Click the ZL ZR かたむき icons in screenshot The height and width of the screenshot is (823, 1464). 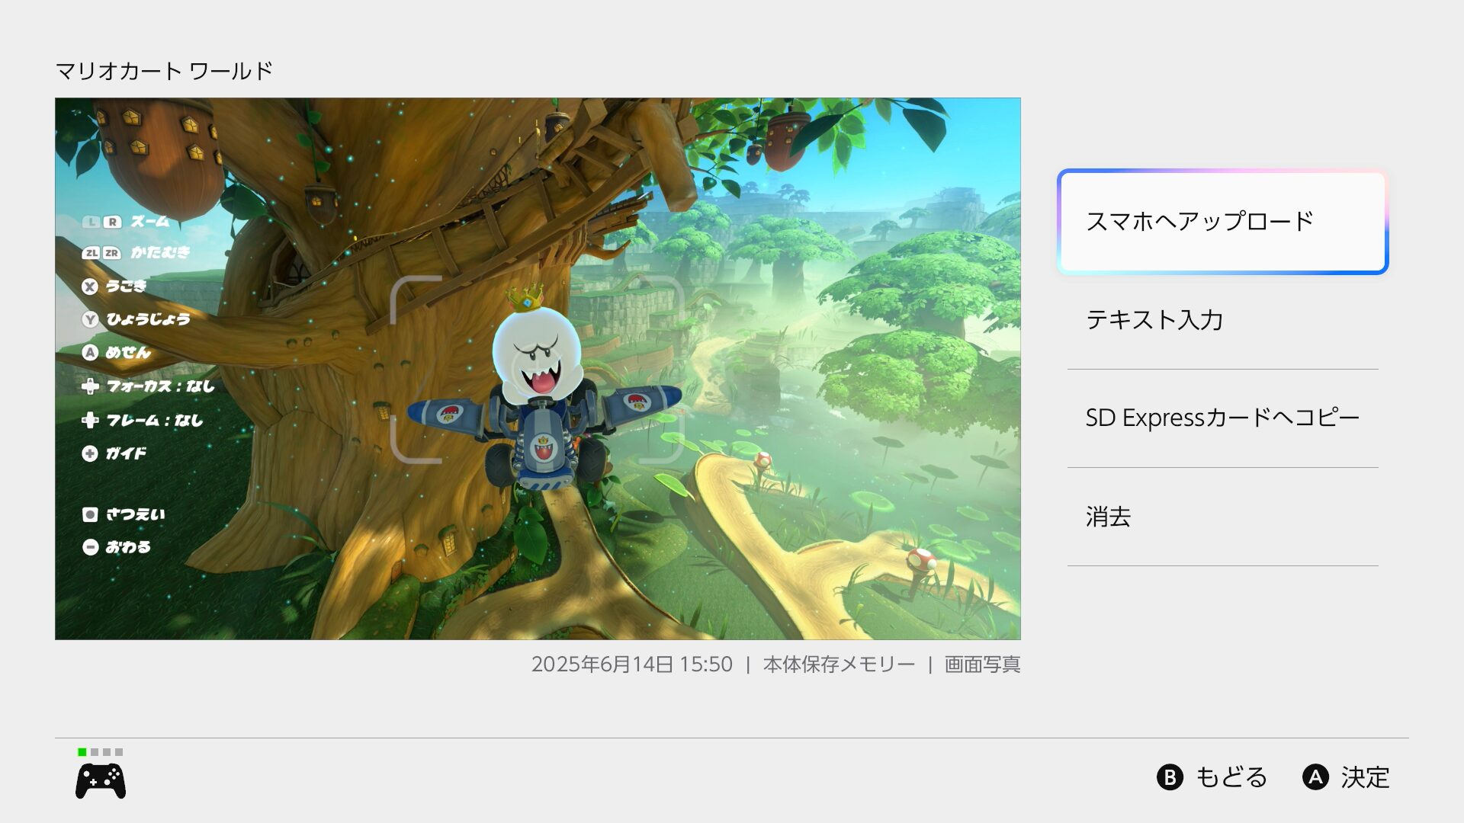101,253
